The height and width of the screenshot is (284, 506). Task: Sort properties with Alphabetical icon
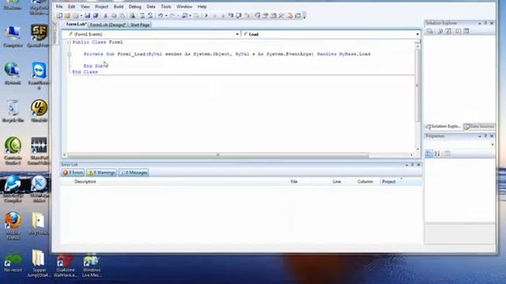click(437, 154)
